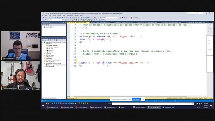The width and height of the screenshot is (215, 121).
Task: Switch to the third query document tab
Action: (123, 23)
